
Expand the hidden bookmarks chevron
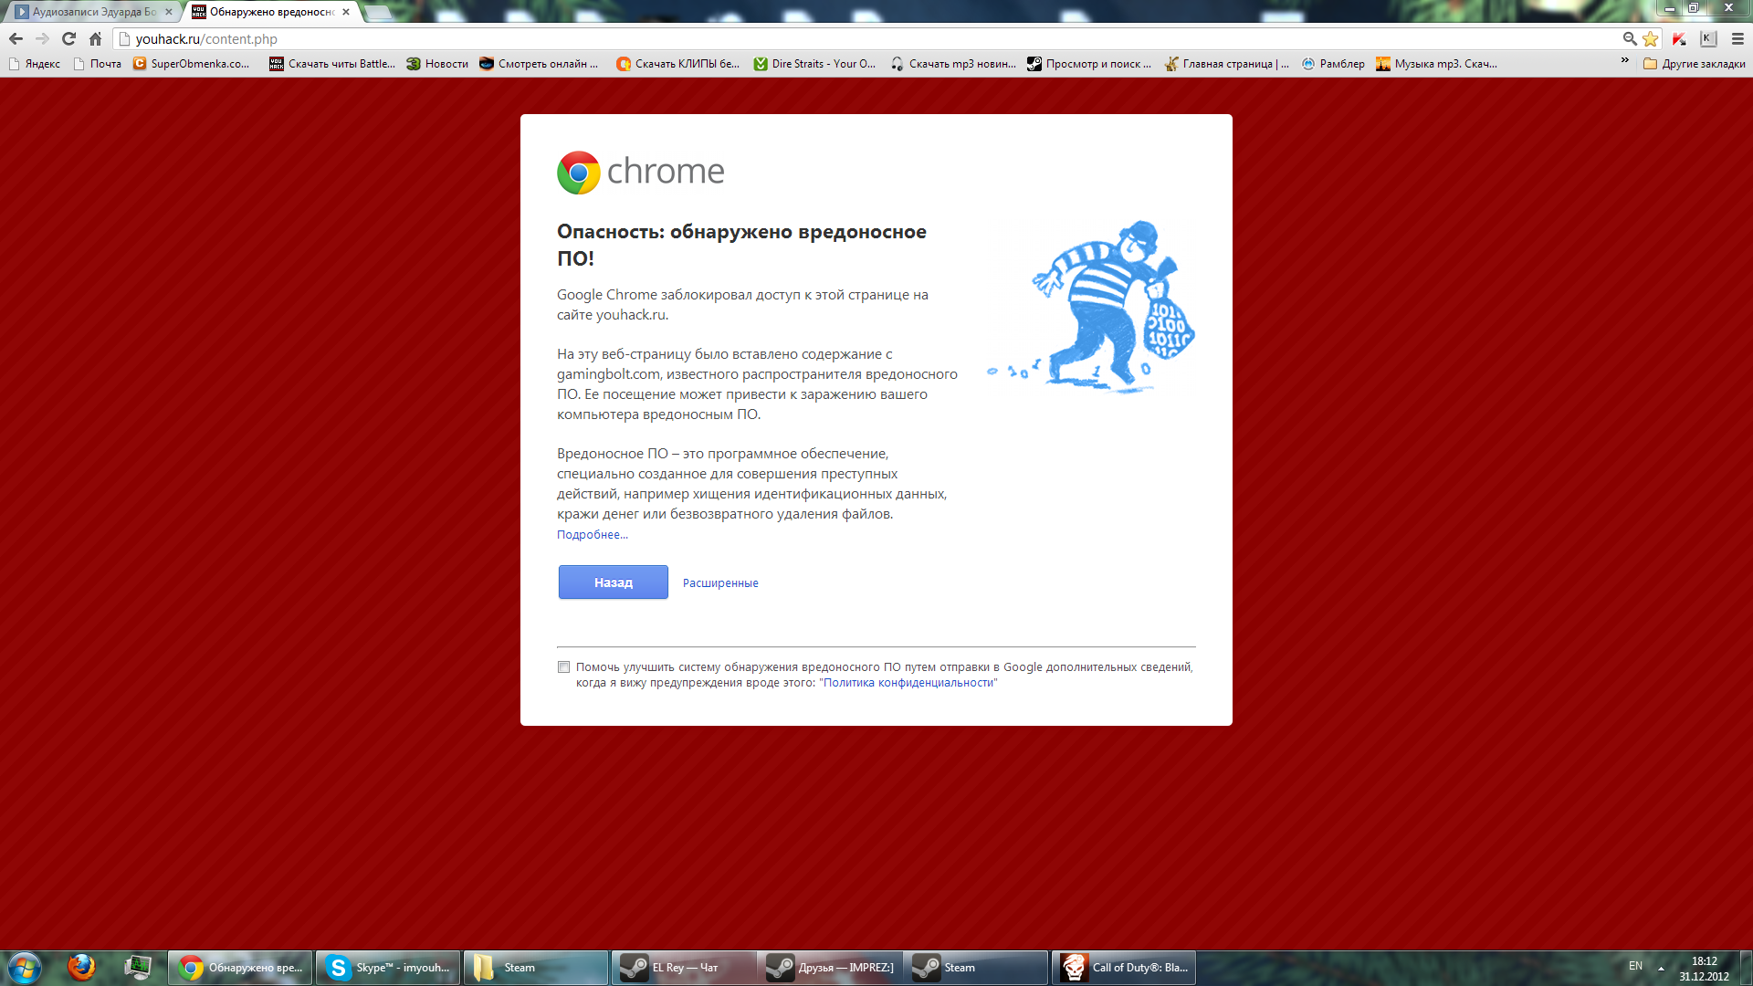click(x=1624, y=60)
